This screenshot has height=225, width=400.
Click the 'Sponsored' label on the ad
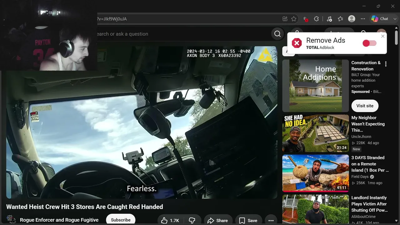[360, 92]
